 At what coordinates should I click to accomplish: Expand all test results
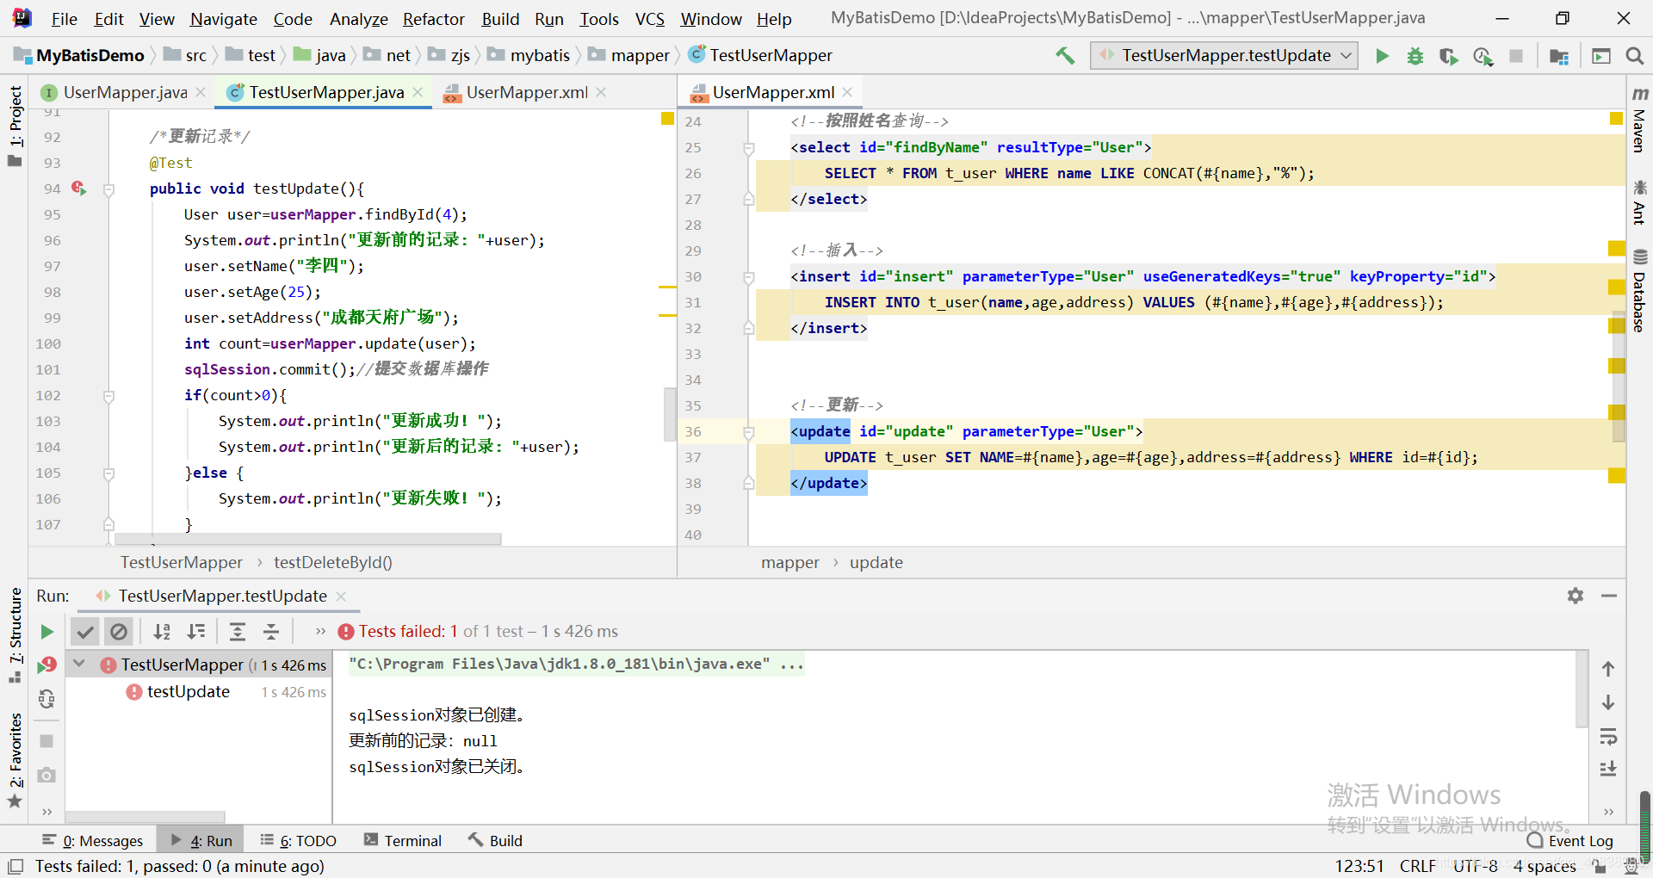238,632
